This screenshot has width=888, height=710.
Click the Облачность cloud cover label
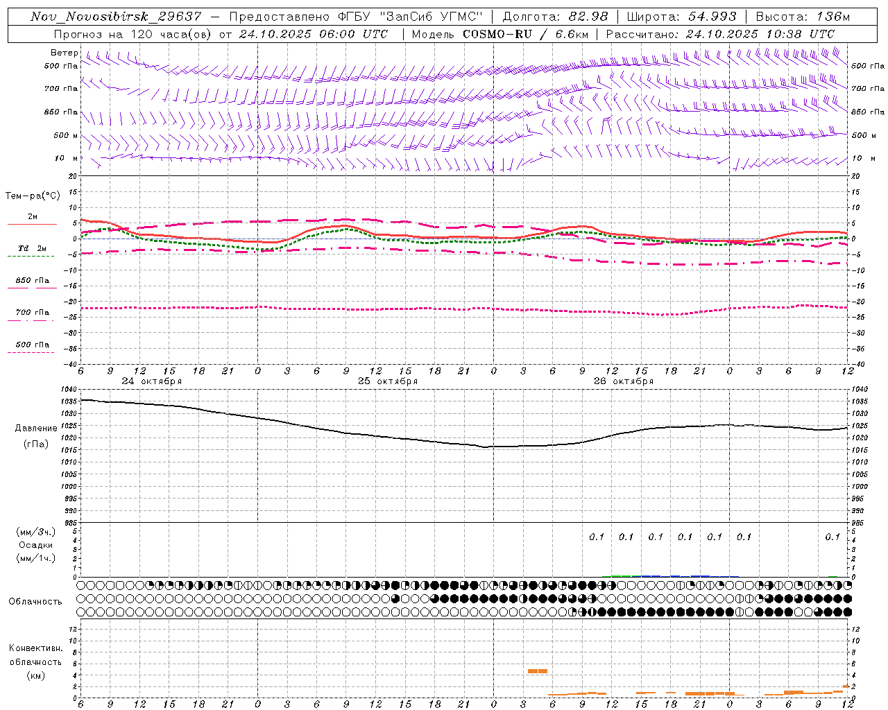(35, 601)
